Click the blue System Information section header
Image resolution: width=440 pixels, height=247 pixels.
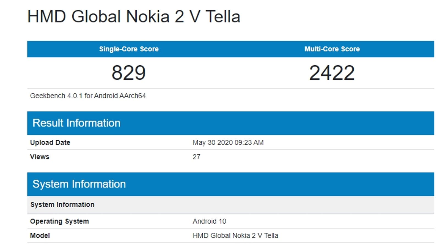point(79,184)
